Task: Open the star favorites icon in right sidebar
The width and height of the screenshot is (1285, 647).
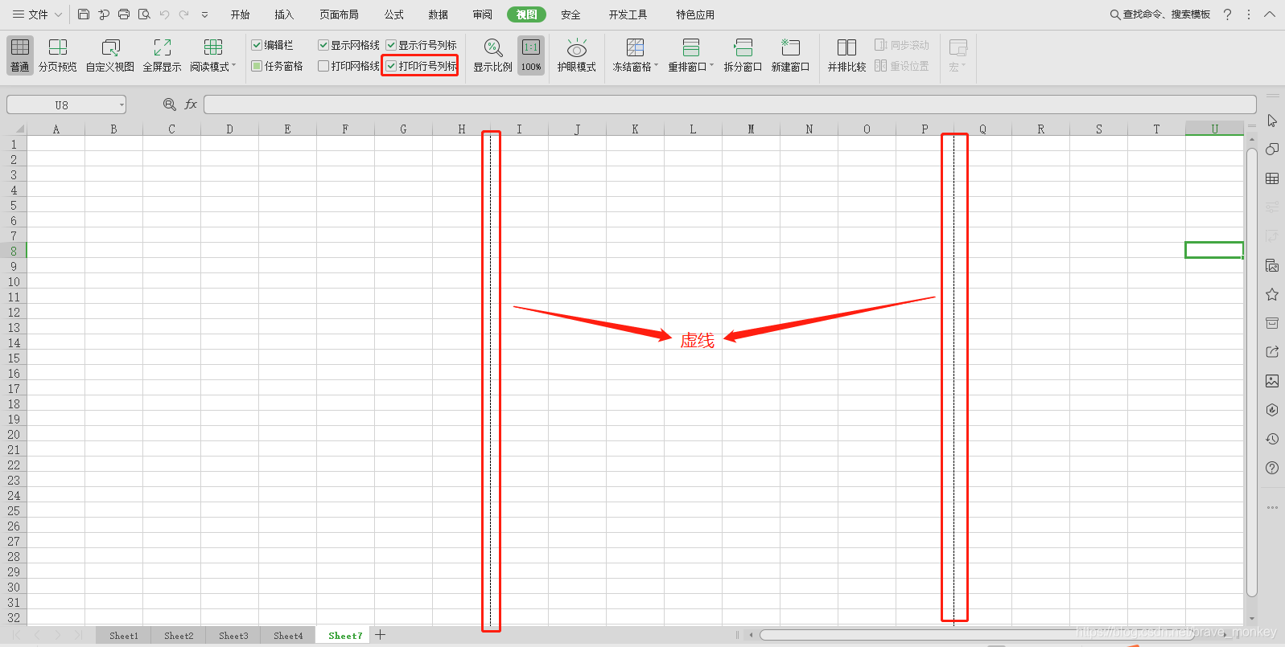Action: click(x=1272, y=294)
